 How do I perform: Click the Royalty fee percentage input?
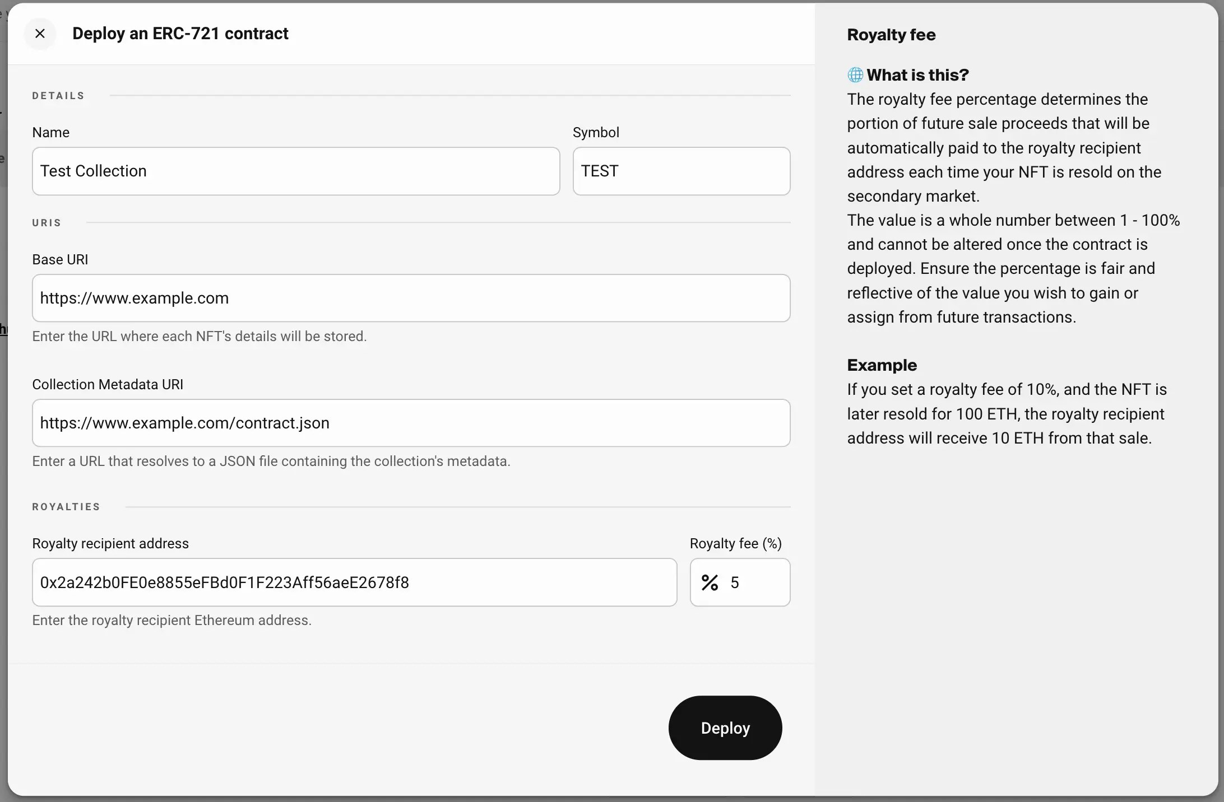tap(751, 582)
